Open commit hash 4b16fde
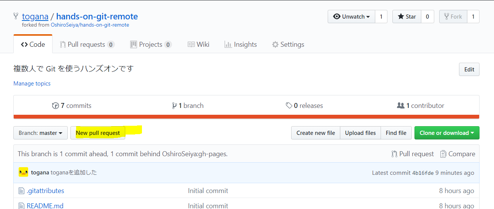This screenshot has width=494, height=209. (423, 173)
